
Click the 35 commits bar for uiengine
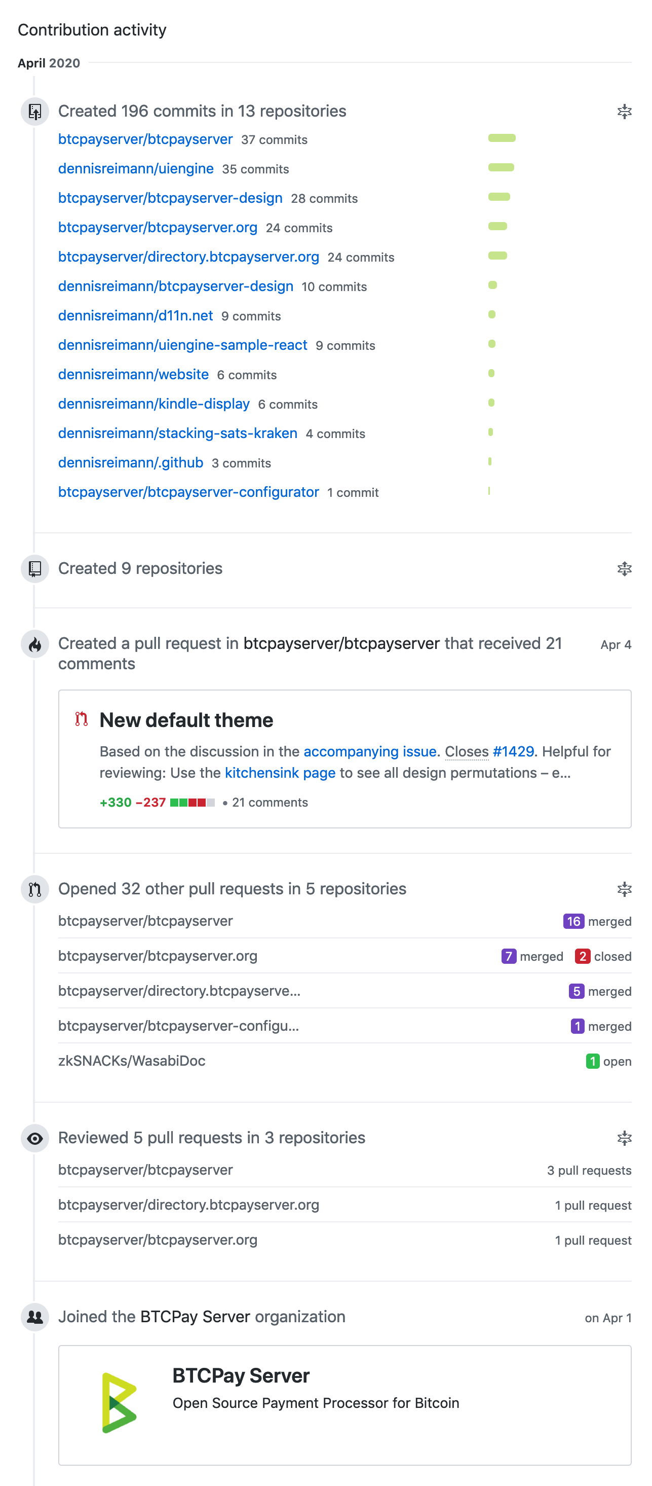coord(501,167)
